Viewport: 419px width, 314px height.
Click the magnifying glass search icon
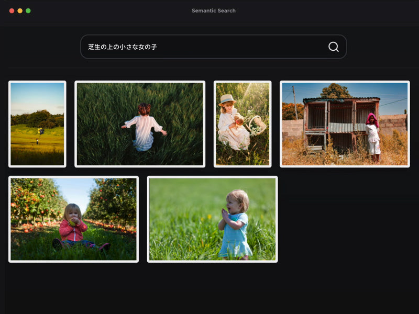pos(333,47)
